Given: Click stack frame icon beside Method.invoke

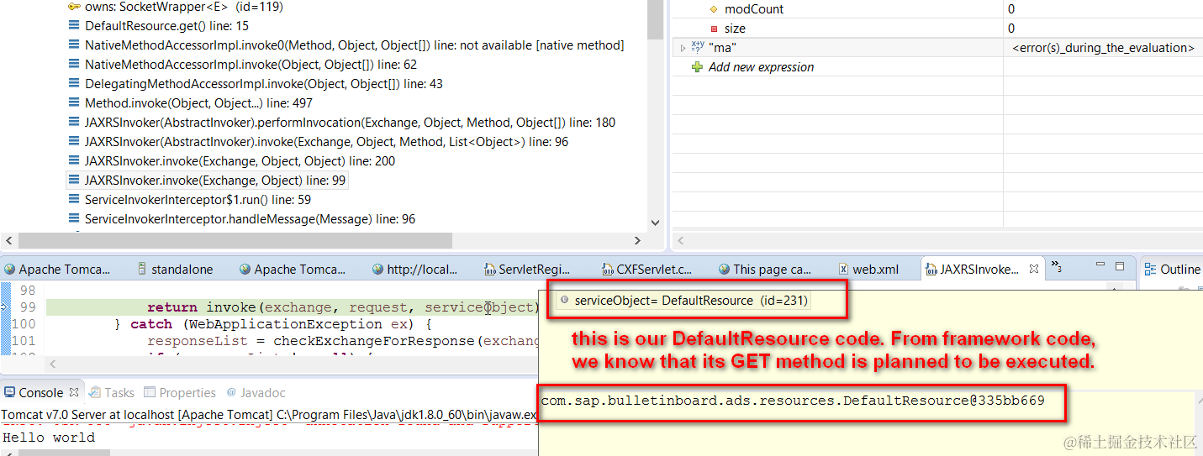Looking at the screenshot, I should (74, 103).
